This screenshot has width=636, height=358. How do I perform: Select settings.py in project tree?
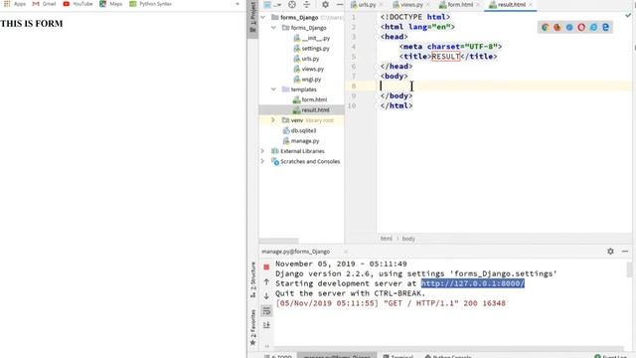311,49
